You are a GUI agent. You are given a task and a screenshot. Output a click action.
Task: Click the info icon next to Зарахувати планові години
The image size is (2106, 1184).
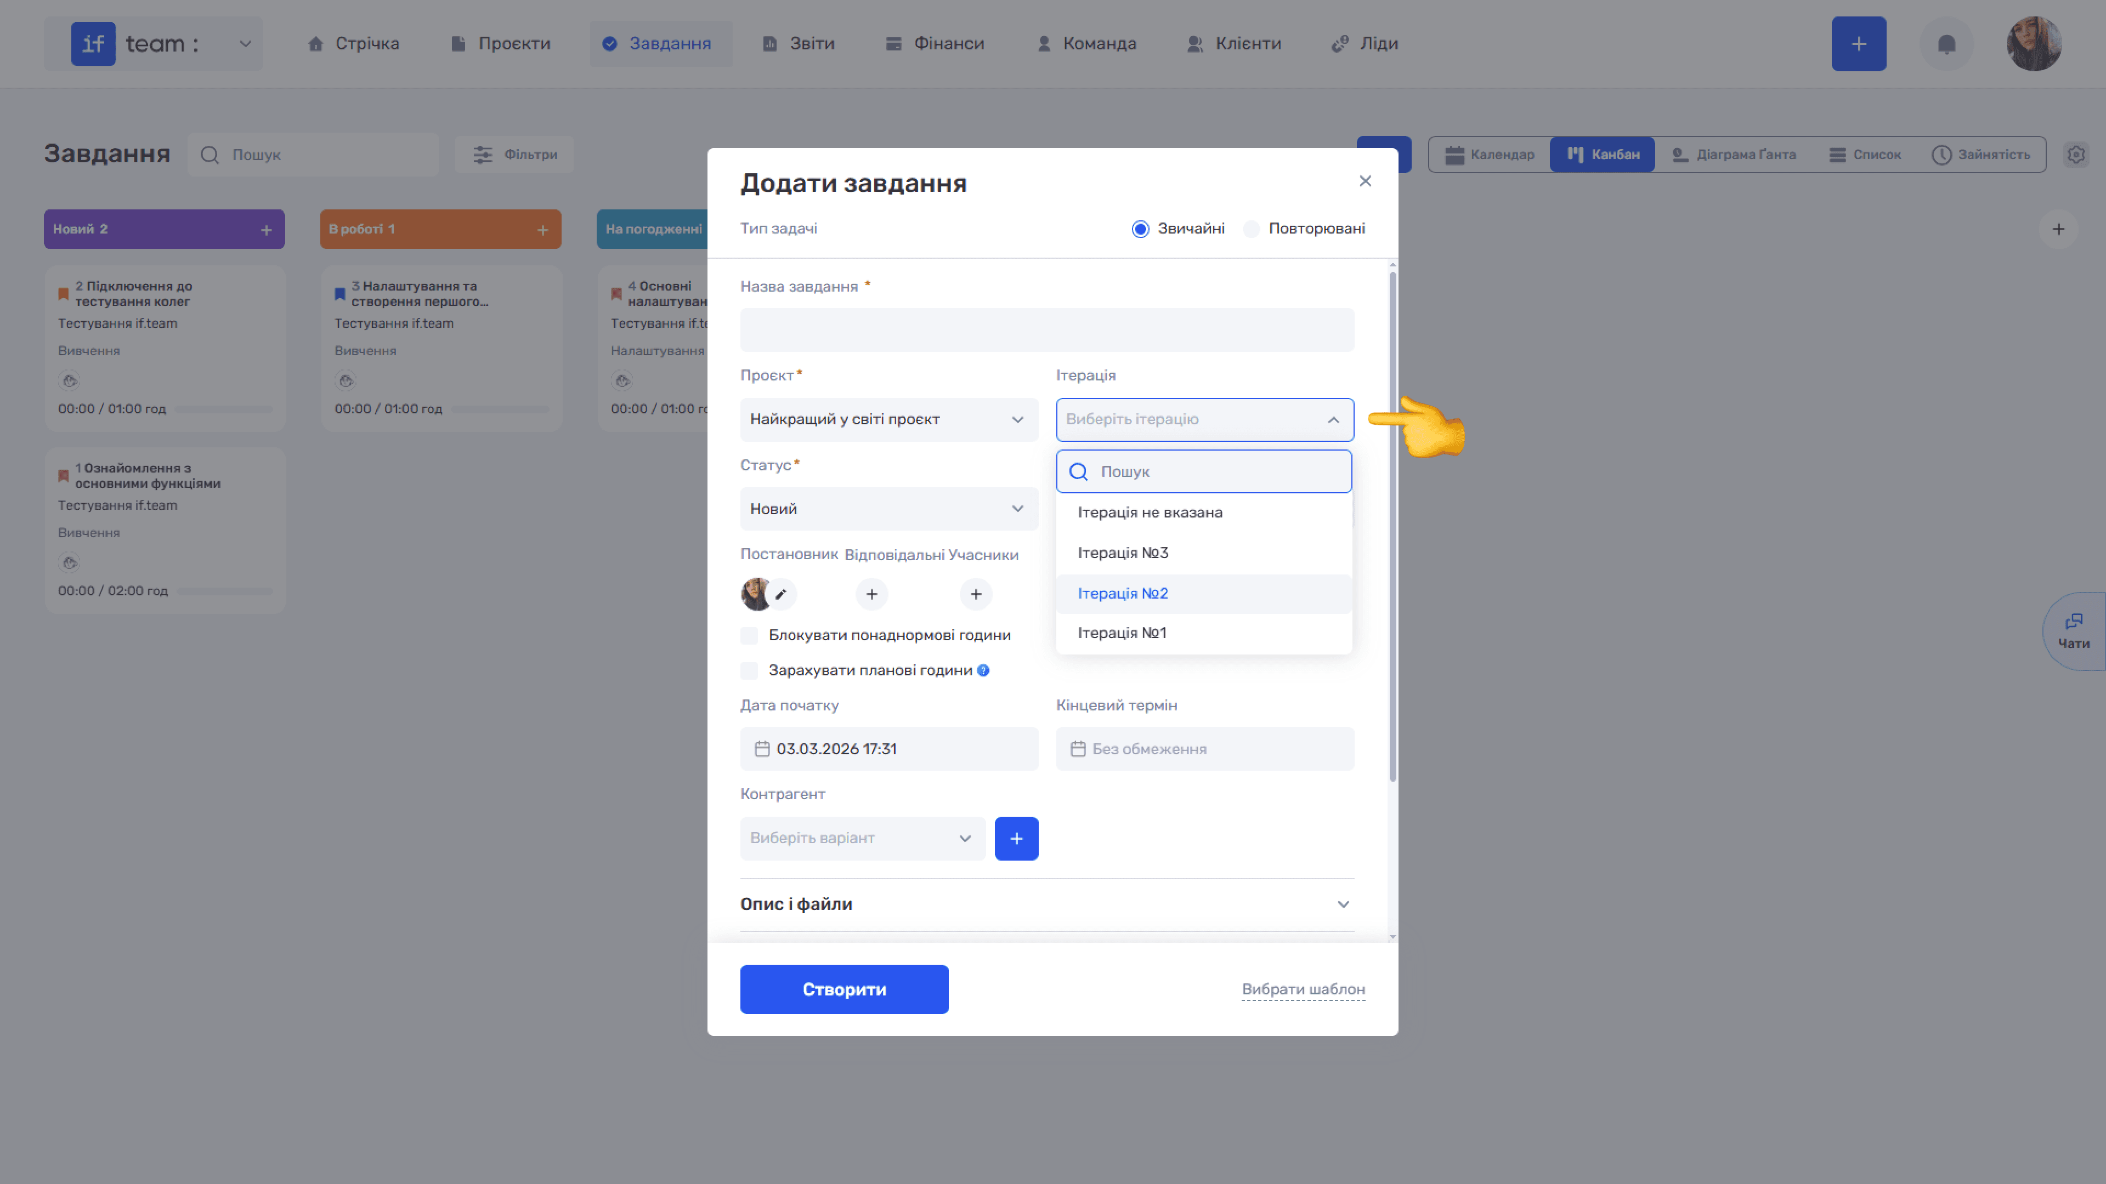click(x=983, y=671)
